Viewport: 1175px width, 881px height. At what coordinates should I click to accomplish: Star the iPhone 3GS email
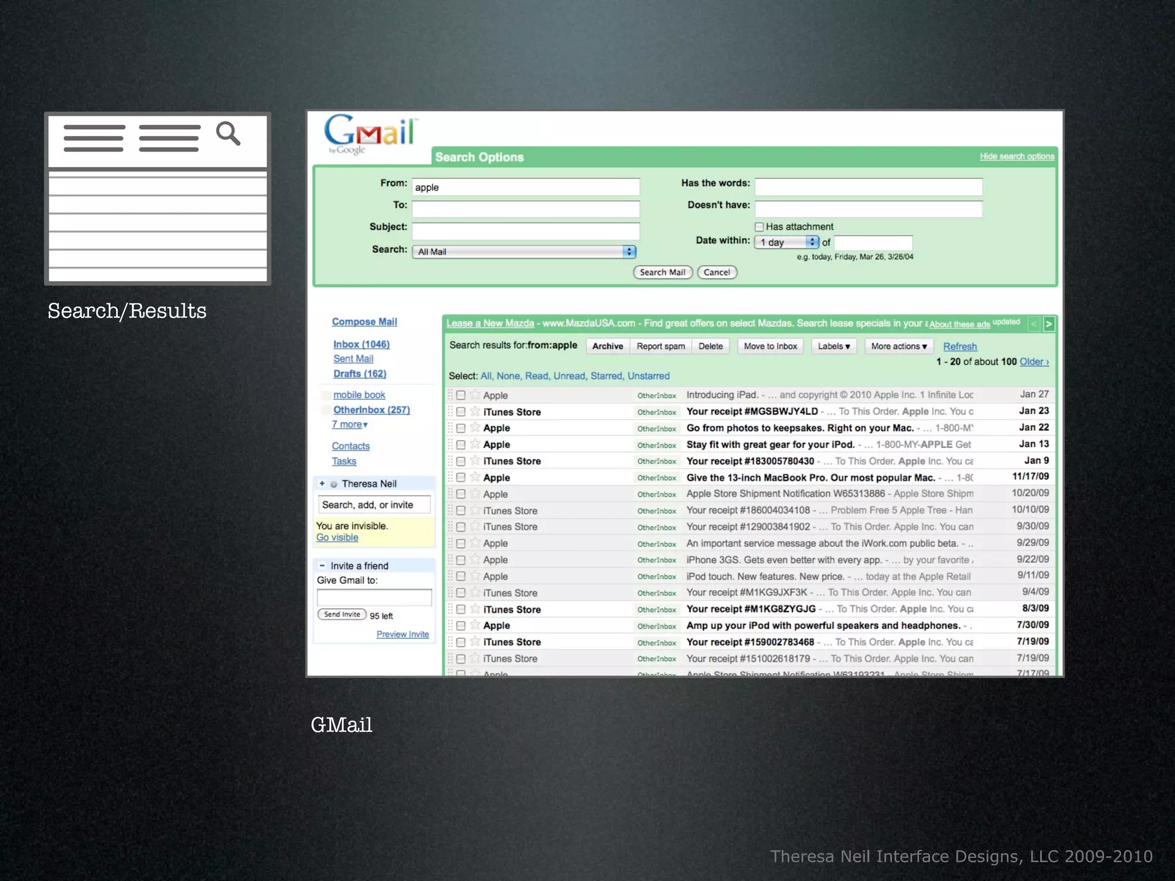pos(475,560)
